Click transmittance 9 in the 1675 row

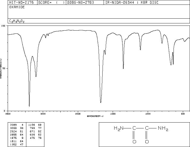(x=22, y=138)
